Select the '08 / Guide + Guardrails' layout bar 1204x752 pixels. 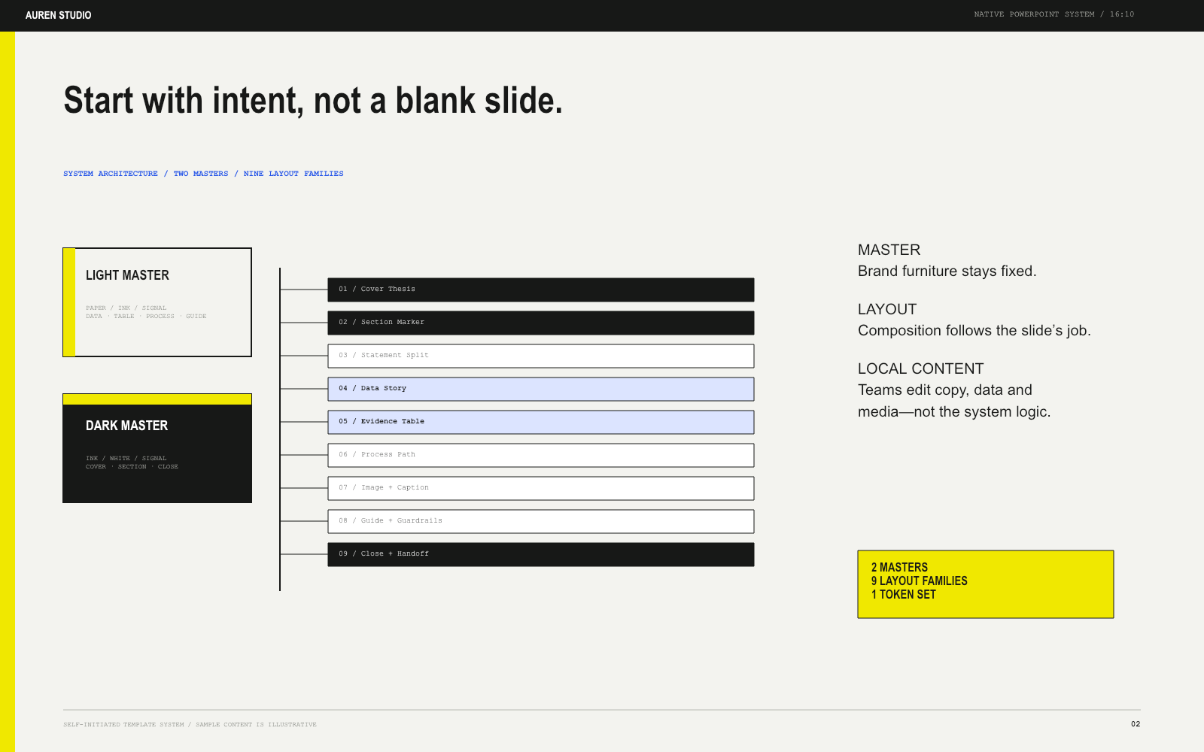pyautogui.click(x=541, y=521)
